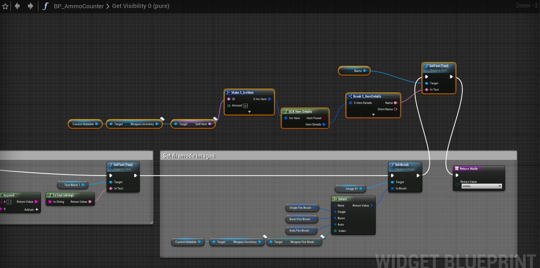Viewport: 540px width, 268px height.
Task: Click the Index pin on Select node
Action: (x=335, y=231)
